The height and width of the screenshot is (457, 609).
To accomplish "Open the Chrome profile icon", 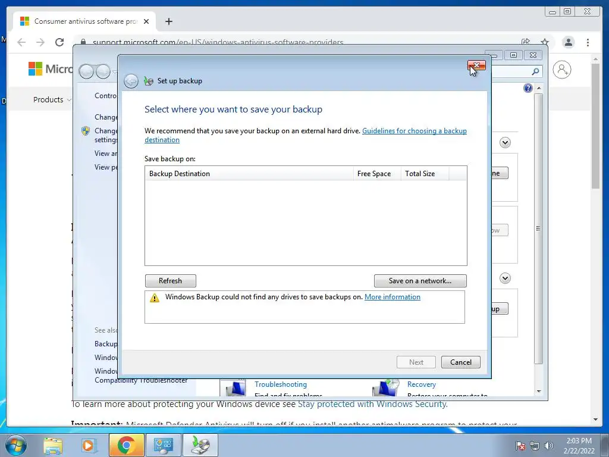I will pyautogui.click(x=568, y=42).
